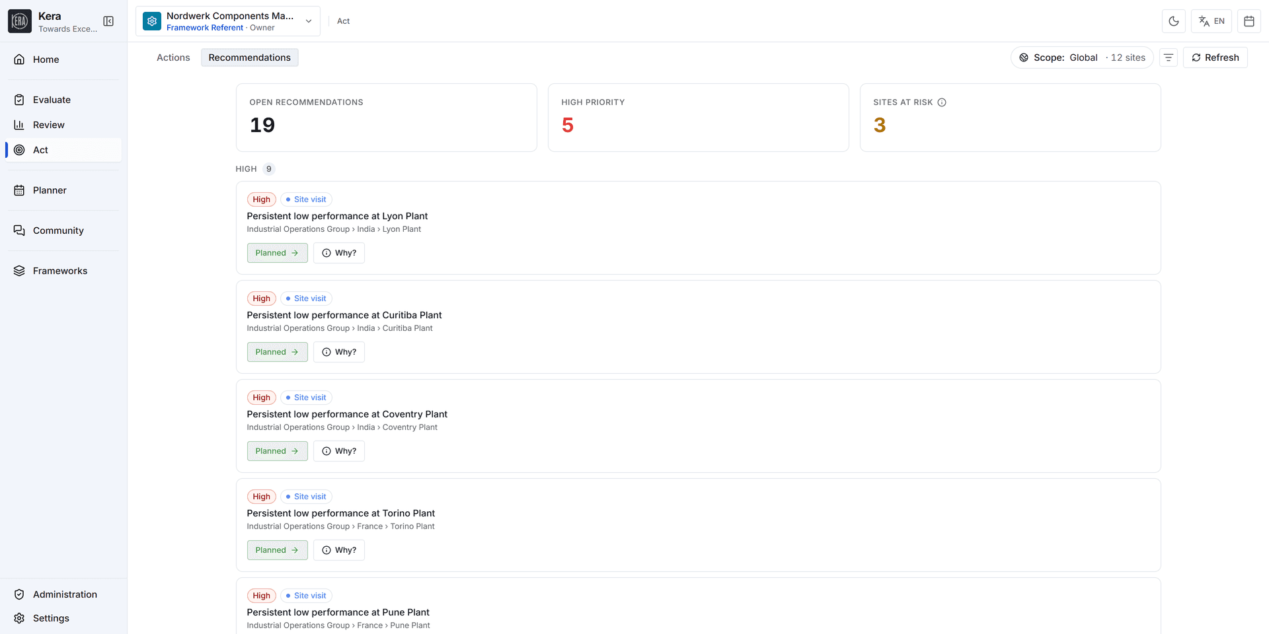Viewport: 1269px width, 634px height.
Task: Open the Nordwerk Components organization dropdown
Action: pos(228,21)
